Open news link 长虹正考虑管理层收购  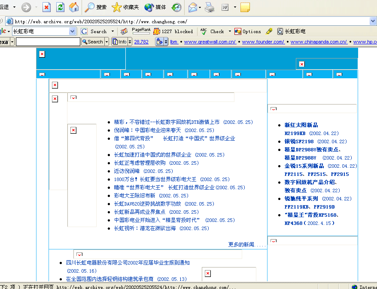pos(140,163)
